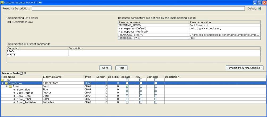Click the Root folder icon
The height and width of the screenshot is (117, 267).
tap(3, 80)
